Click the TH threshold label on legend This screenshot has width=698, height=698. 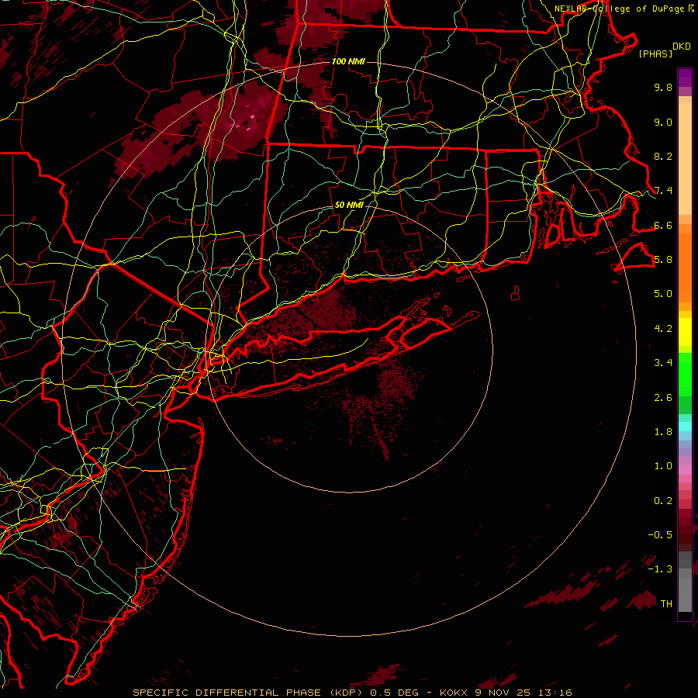(x=666, y=604)
